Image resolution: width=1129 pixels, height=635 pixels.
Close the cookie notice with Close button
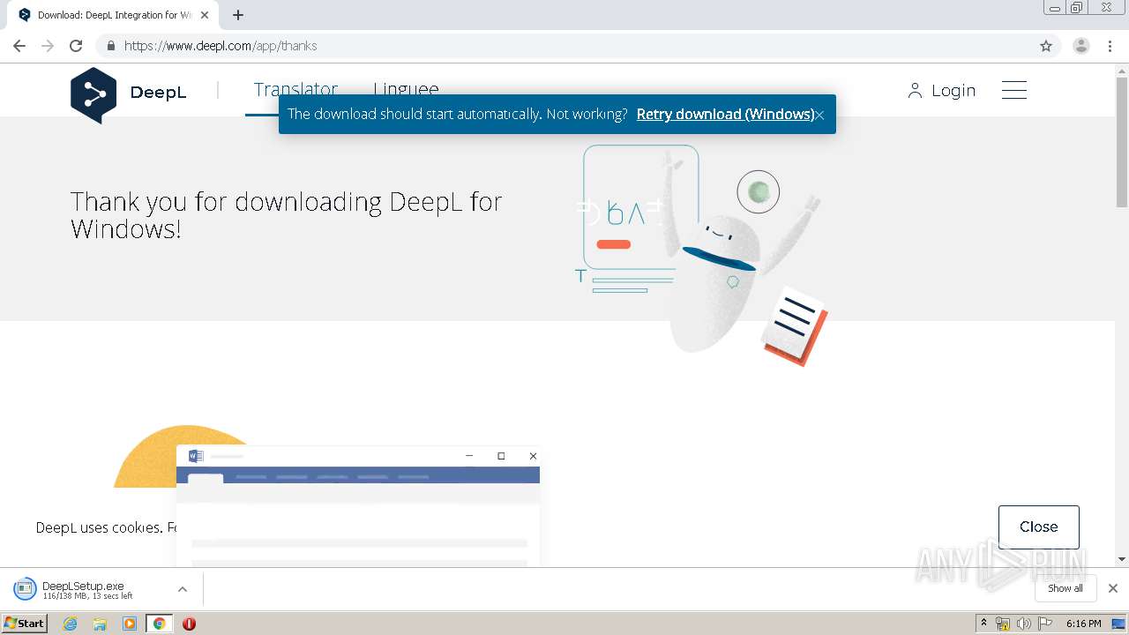pyautogui.click(x=1039, y=527)
